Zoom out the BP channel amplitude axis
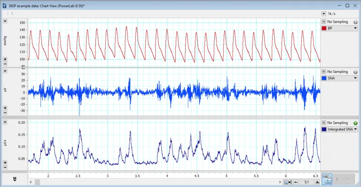The image size is (361, 187). pyautogui.click(x=5, y=64)
